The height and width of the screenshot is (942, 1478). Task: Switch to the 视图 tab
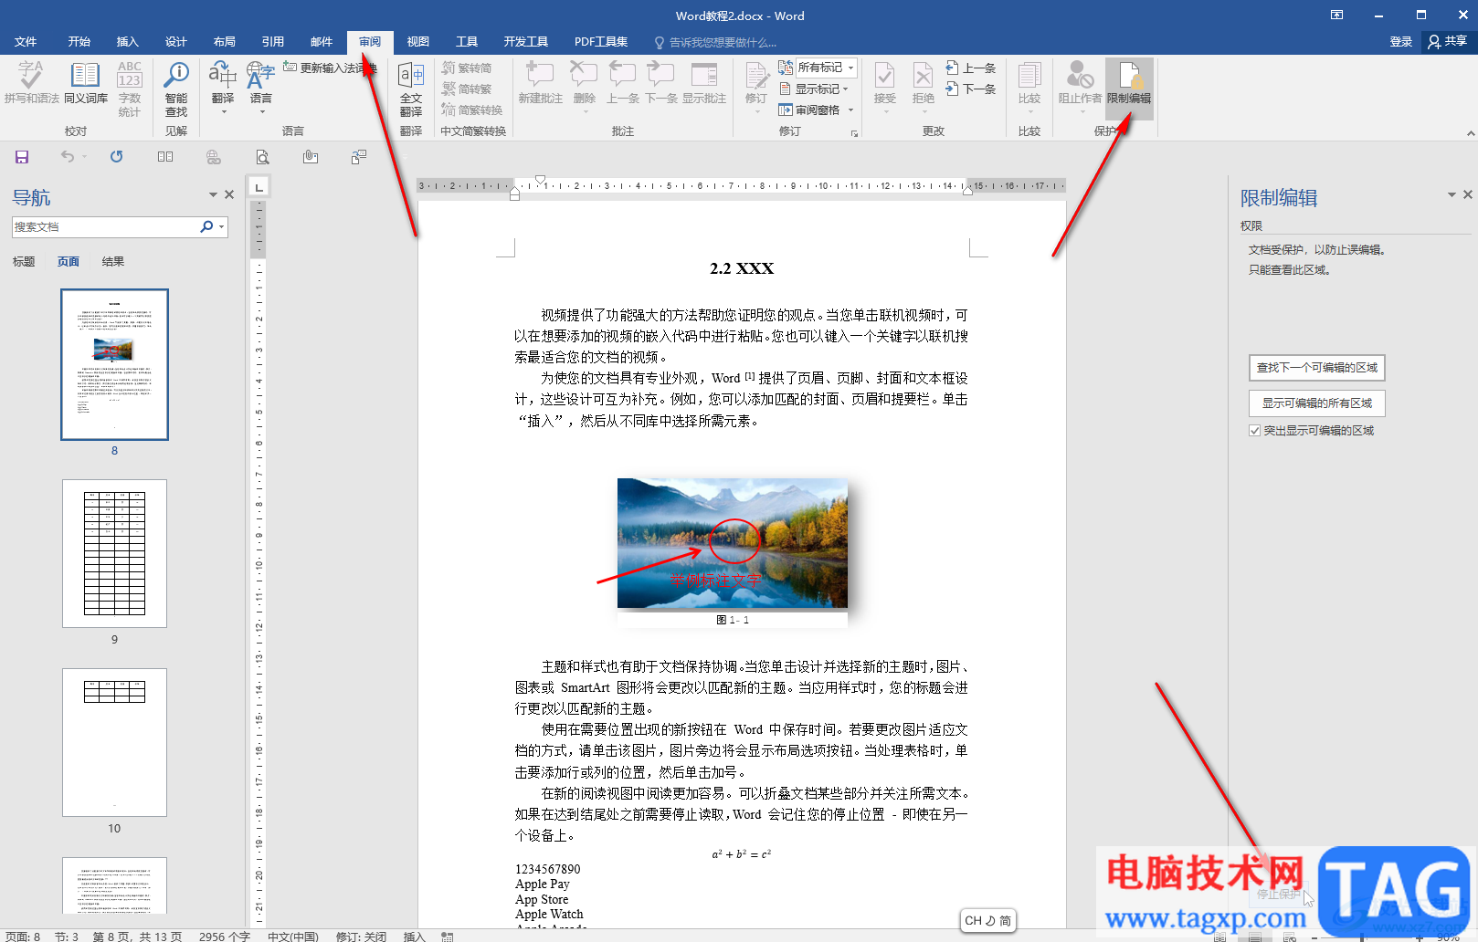418,42
